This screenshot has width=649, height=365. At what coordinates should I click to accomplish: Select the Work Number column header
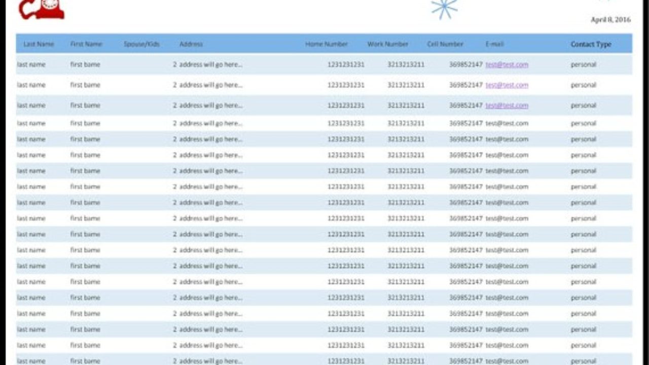point(388,44)
